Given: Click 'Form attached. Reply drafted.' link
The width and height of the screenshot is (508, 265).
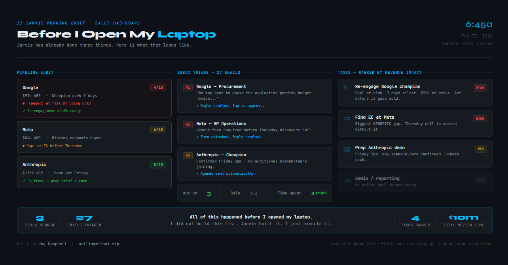Looking at the screenshot, I should click(229, 137).
